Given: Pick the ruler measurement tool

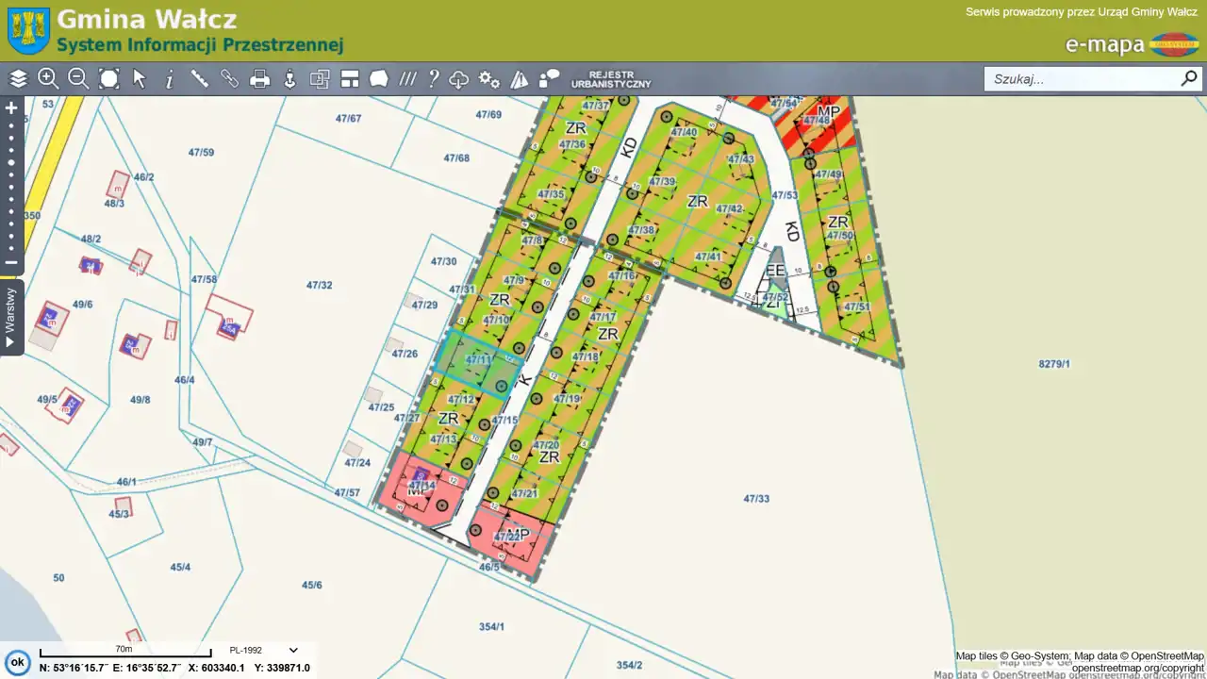Looking at the screenshot, I should 200,79.
